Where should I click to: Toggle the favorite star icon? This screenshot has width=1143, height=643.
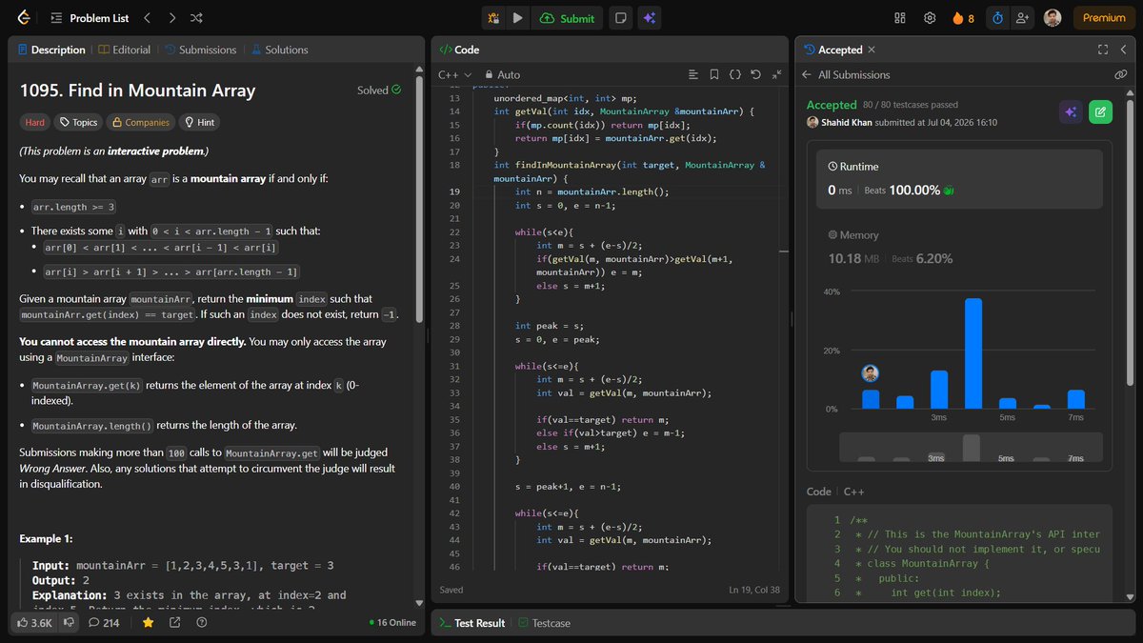point(148,622)
